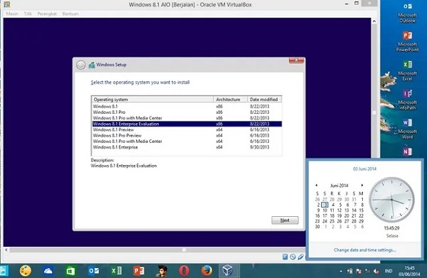The height and width of the screenshot is (278, 427).
Task: Click the 03 Juni 2014 date link
Action: pos(364,169)
